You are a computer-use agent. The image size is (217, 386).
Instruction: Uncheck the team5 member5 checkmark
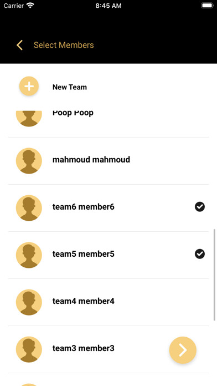tap(200, 254)
